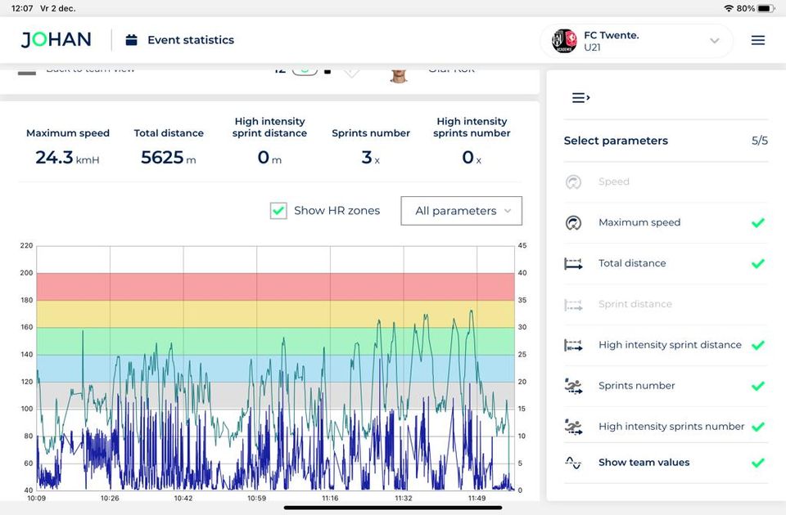Click the Maximum speed 24.3 kmH stat
786x515 pixels.
click(x=68, y=158)
